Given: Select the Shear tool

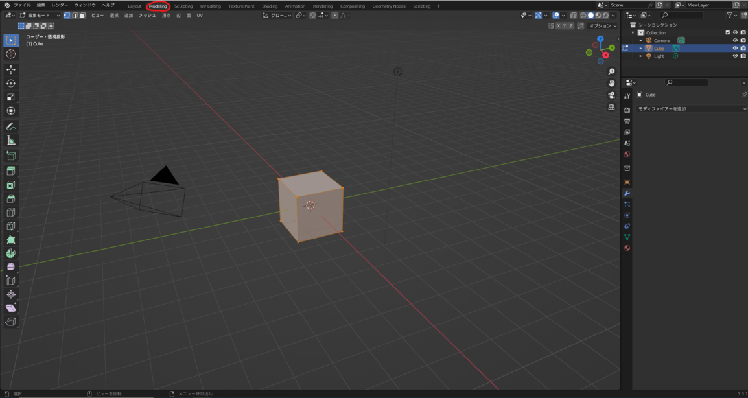Looking at the screenshot, I should coord(10,309).
